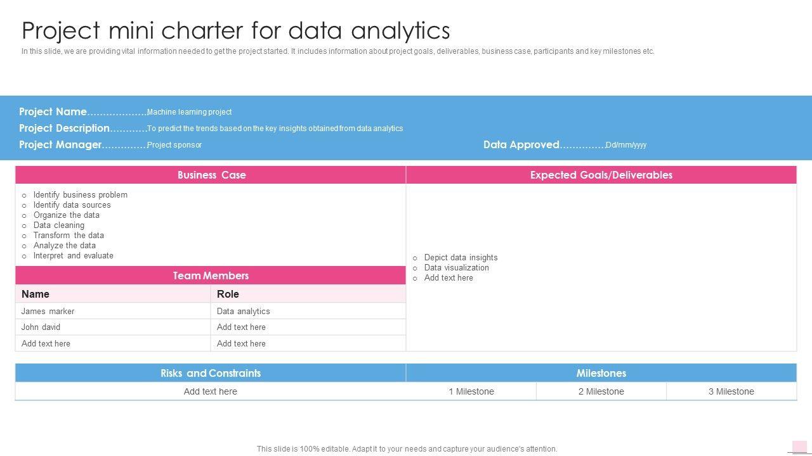Click the 'Machine learning project' name value

189,112
